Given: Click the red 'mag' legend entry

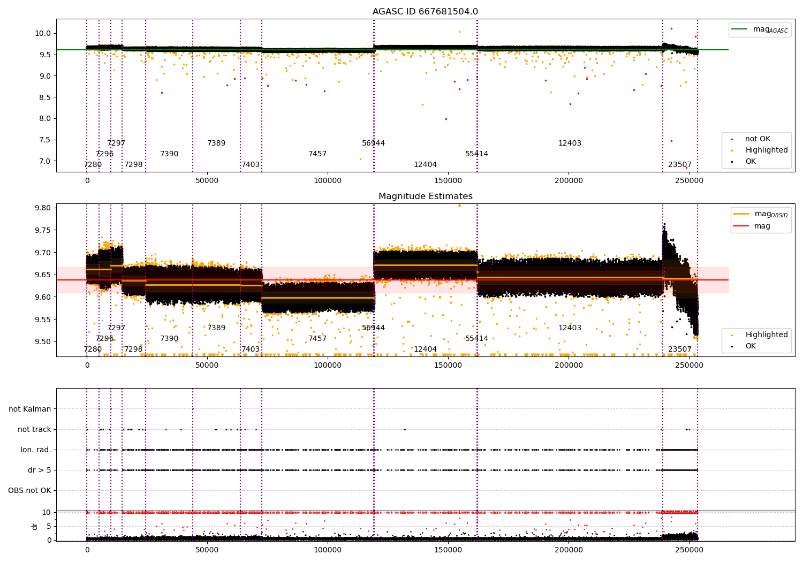Looking at the screenshot, I should [x=752, y=226].
